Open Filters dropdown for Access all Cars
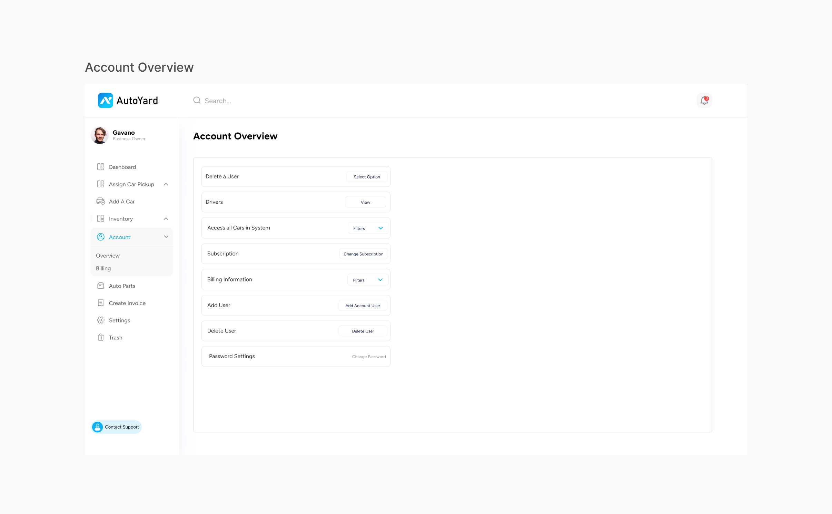The image size is (832, 514). pos(368,228)
